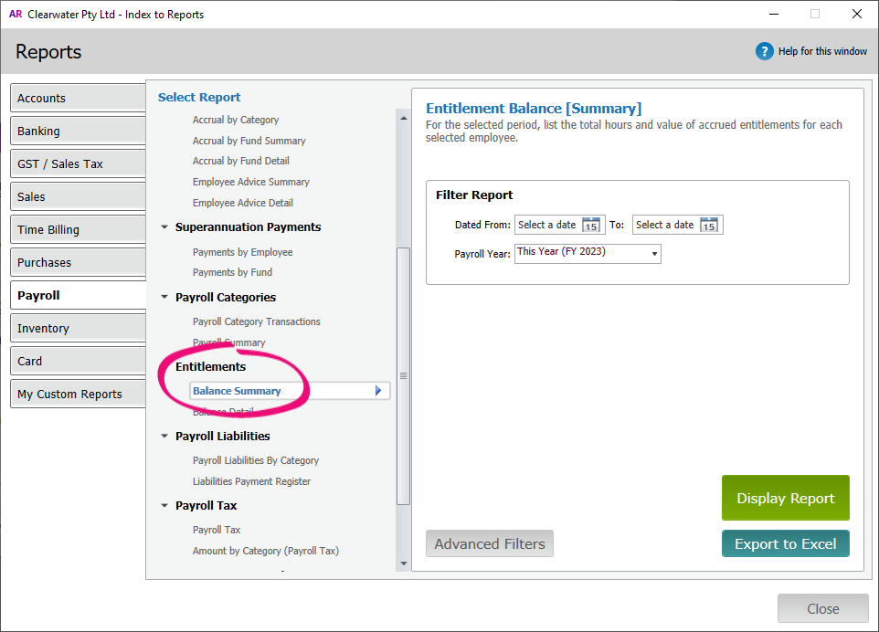Open the To date calendar icon
879x632 pixels.
[x=708, y=225]
